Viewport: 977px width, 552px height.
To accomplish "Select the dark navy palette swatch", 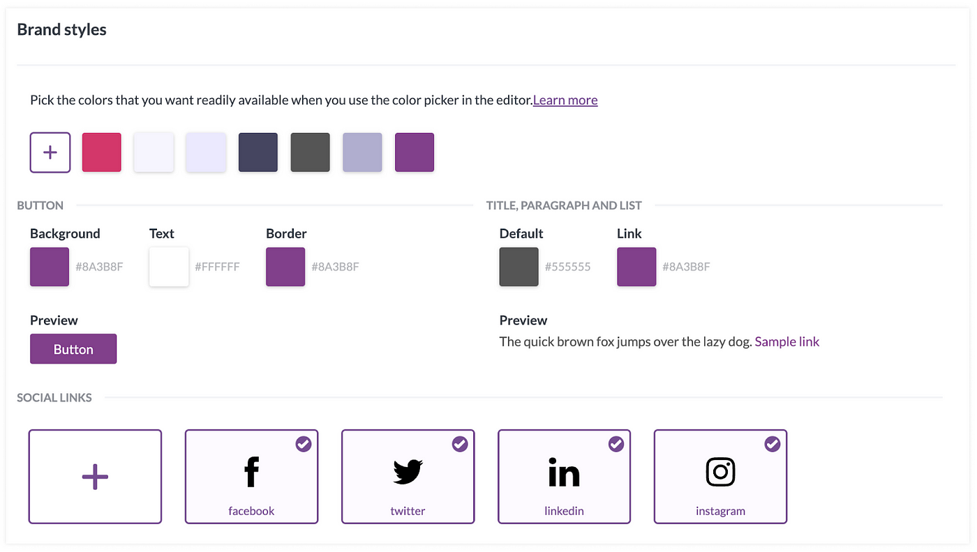I will coord(258,152).
